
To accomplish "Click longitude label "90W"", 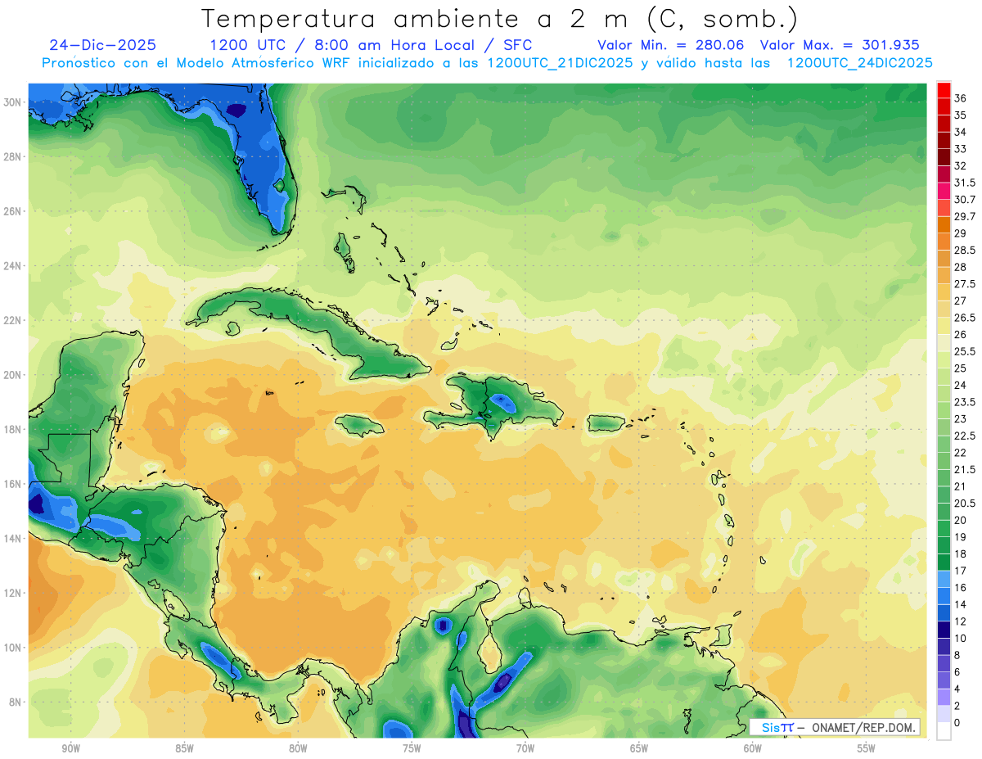I will click(70, 748).
